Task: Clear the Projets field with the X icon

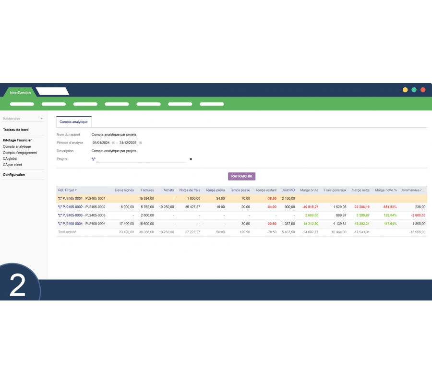Action: (191, 159)
